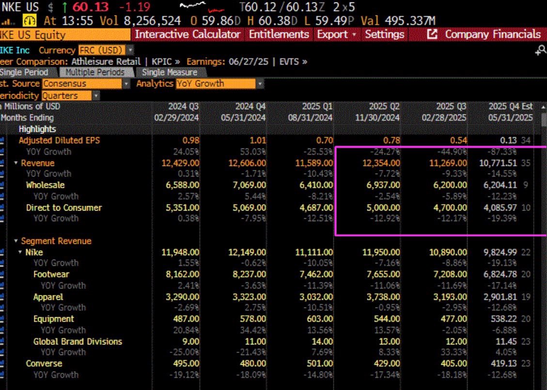Open the Analytics YoY Growth dropdown

tap(260, 84)
